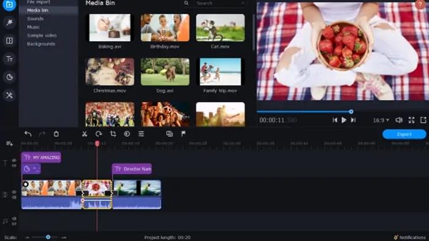Image resolution: width=429 pixels, height=241 pixels.
Task: Open the Filters magic wand tab
Action: [x=9, y=23]
